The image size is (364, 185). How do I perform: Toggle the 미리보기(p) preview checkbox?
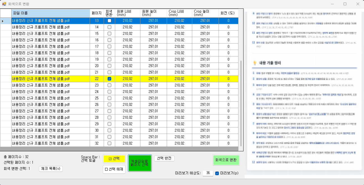point(217,173)
